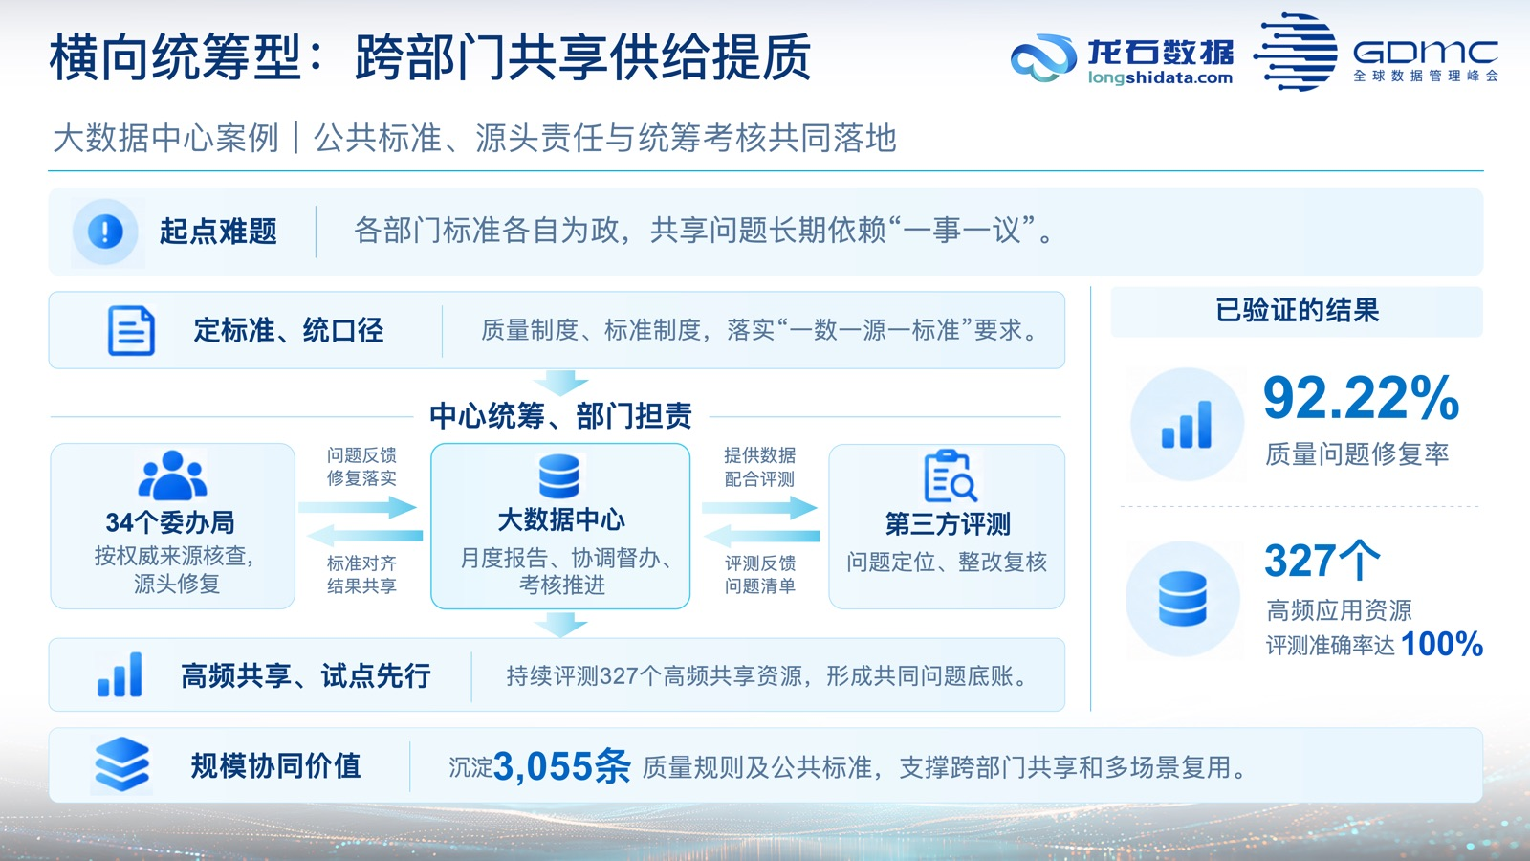Image resolution: width=1530 pixels, height=861 pixels.
Task: Click the 中心统筹、部门担责 heading
Action: (560, 416)
